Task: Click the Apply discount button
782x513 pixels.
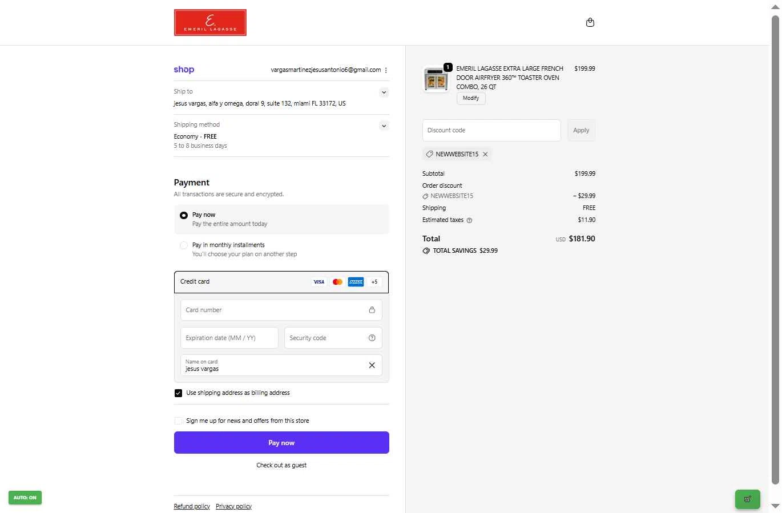Action: [x=581, y=130]
